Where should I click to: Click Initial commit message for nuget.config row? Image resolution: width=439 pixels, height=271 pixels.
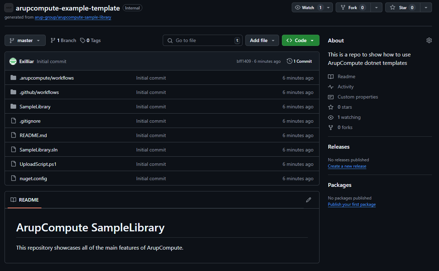click(x=151, y=178)
